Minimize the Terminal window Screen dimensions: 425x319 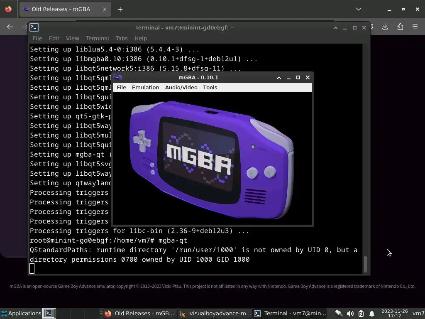point(345,28)
